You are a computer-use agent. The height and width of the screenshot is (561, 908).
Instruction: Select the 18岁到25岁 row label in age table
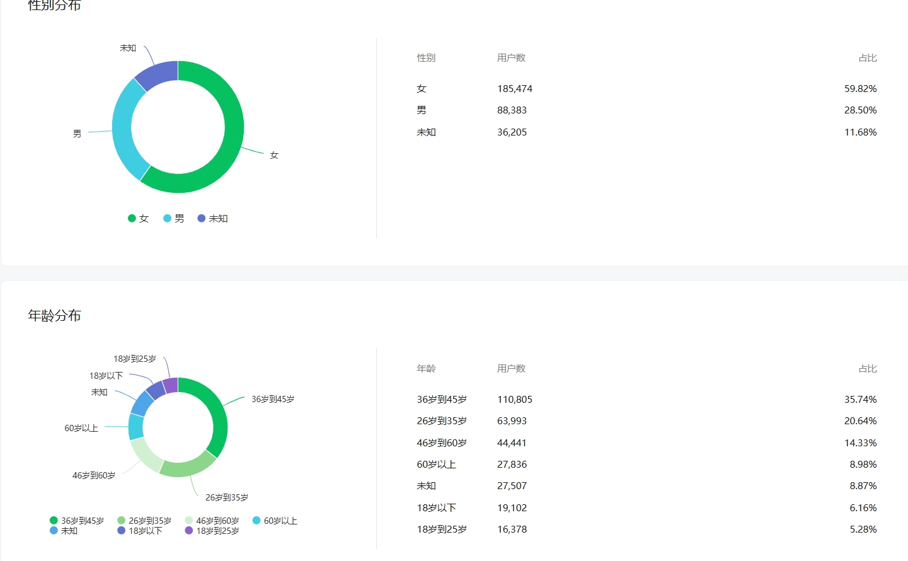pos(442,529)
